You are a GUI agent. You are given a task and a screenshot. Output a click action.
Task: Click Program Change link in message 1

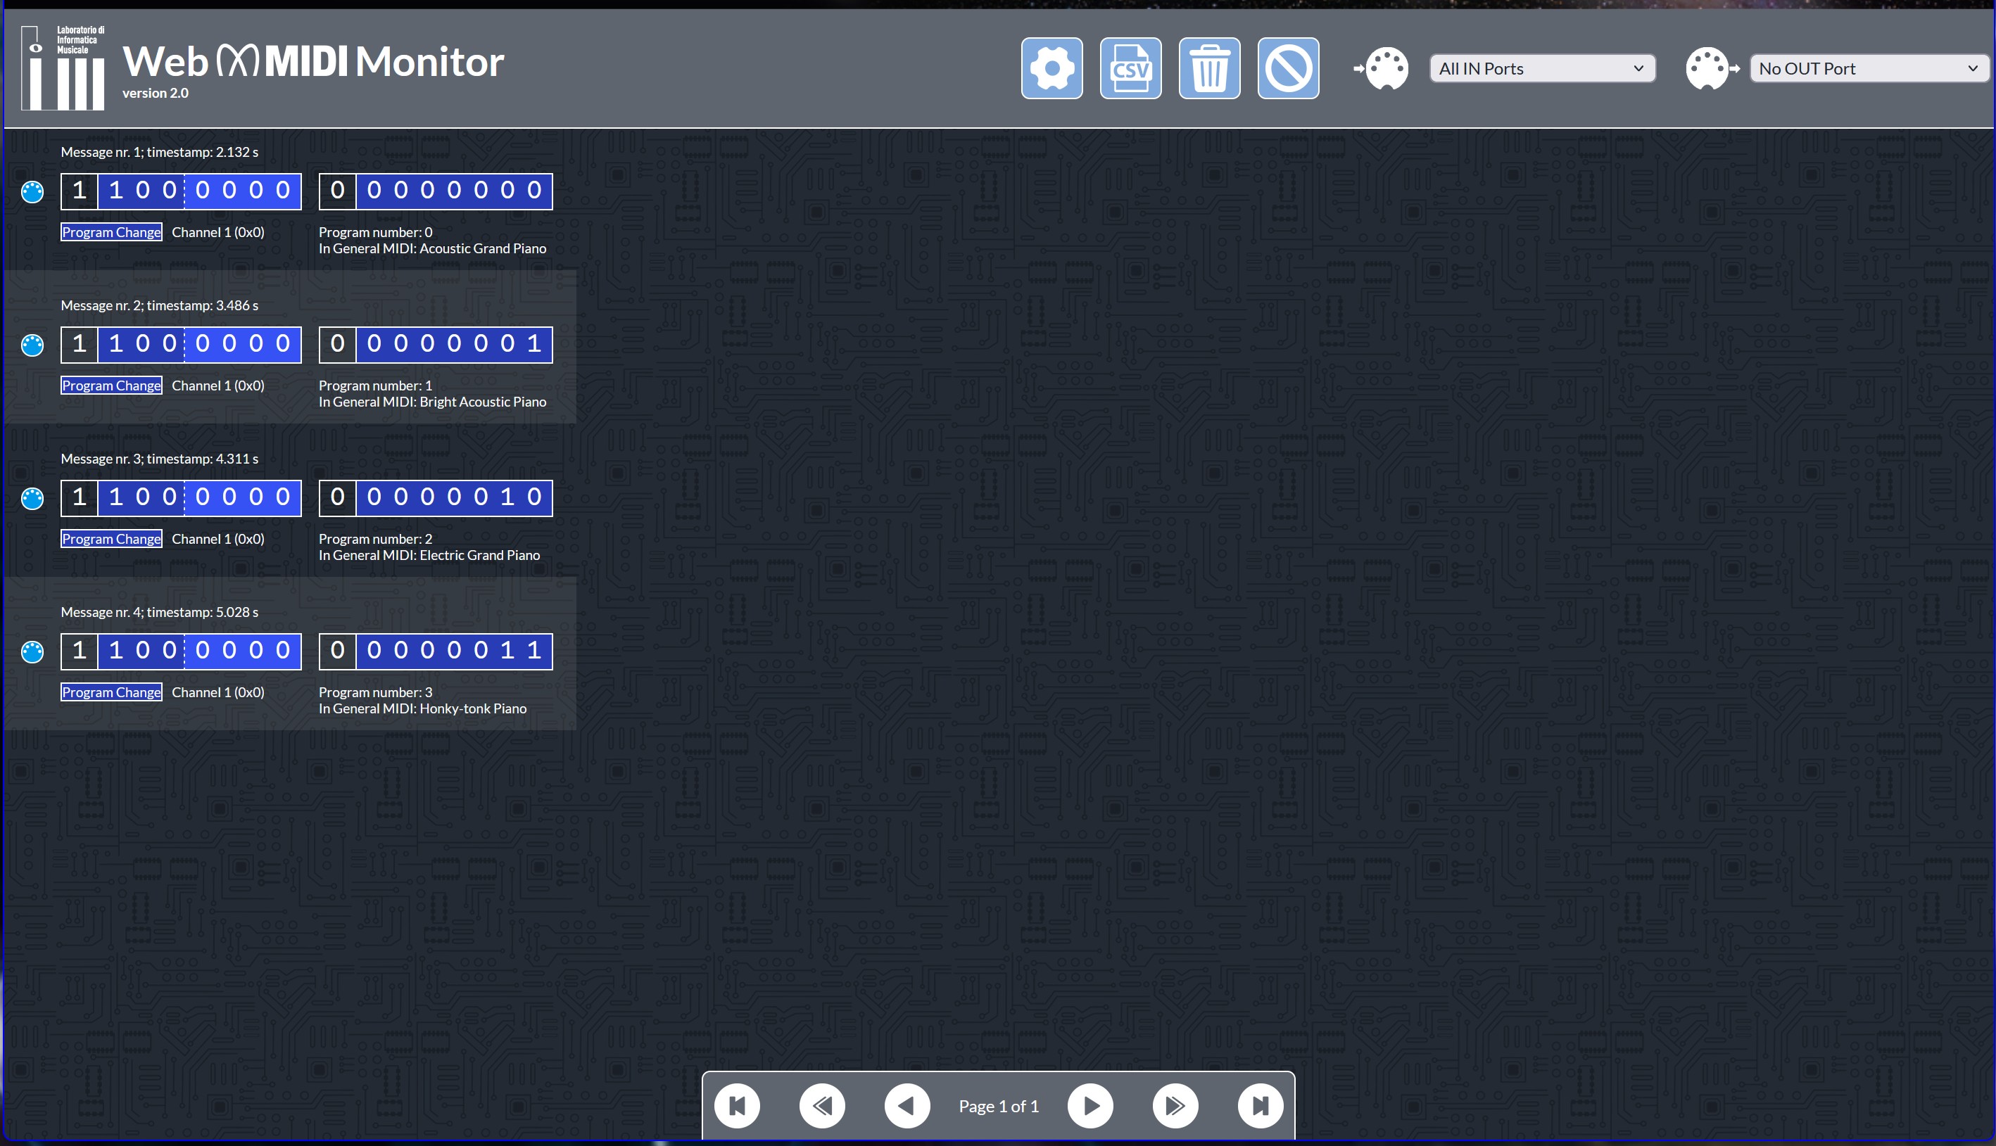click(x=111, y=232)
